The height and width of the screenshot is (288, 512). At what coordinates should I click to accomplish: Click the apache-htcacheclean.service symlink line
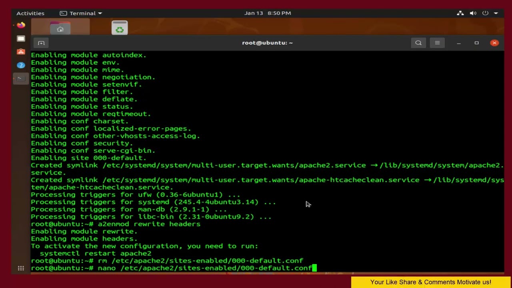coord(267,184)
